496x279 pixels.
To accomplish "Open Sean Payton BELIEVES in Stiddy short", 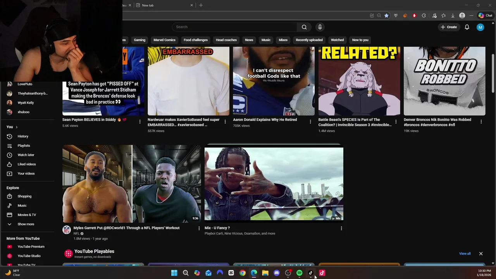I will (94, 120).
